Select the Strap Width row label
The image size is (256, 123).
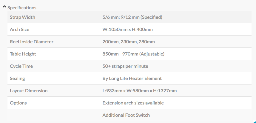(x=23, y=17)
